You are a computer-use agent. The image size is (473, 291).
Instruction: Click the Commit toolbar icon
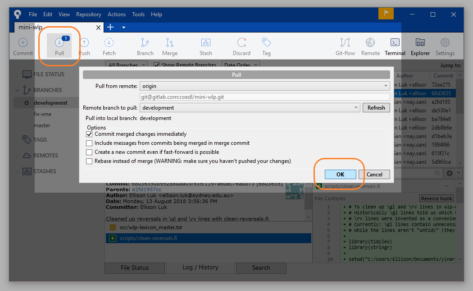(23, 42)
